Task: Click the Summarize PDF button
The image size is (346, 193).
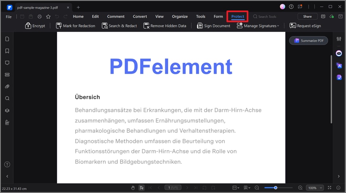Action: tap(308, 41)
